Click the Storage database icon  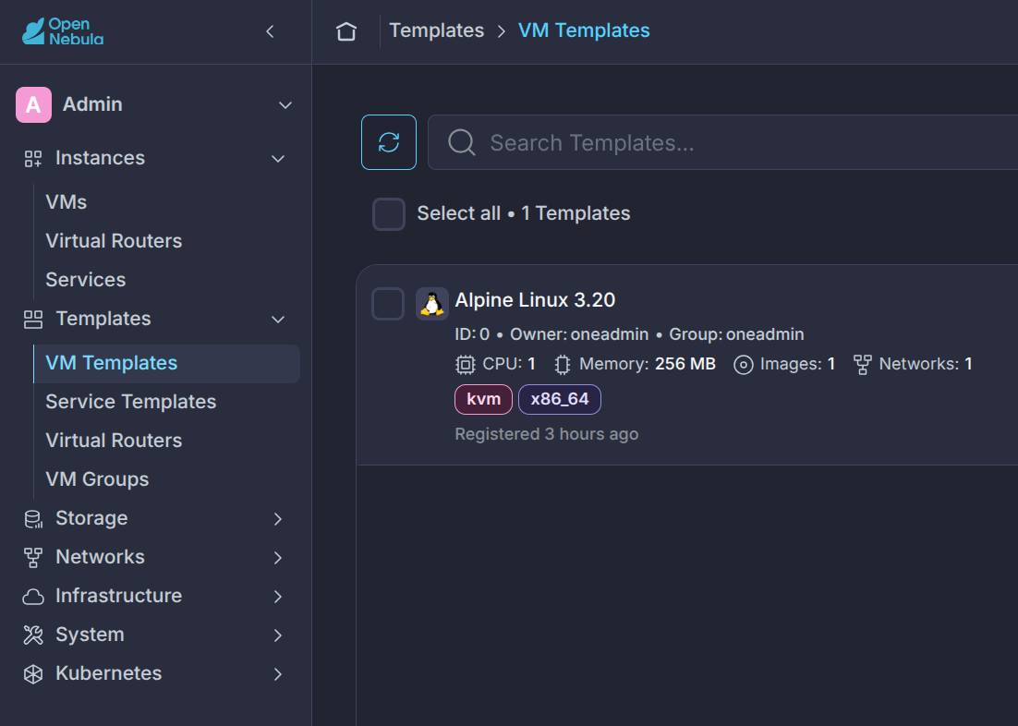click(x=33, y=519)
